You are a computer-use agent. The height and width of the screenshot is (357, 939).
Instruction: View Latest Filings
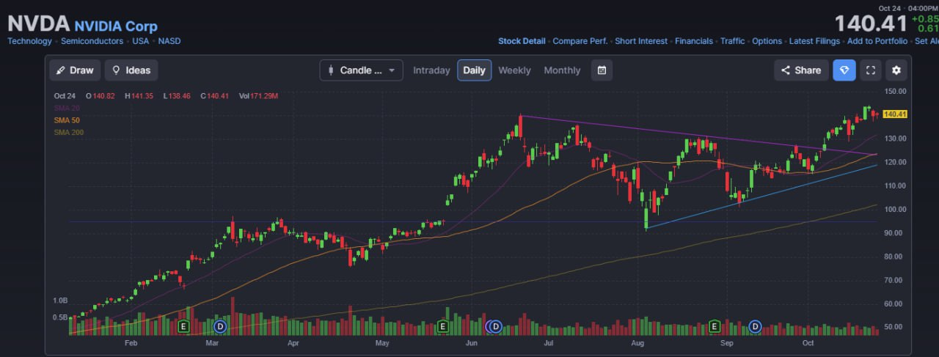814,41
